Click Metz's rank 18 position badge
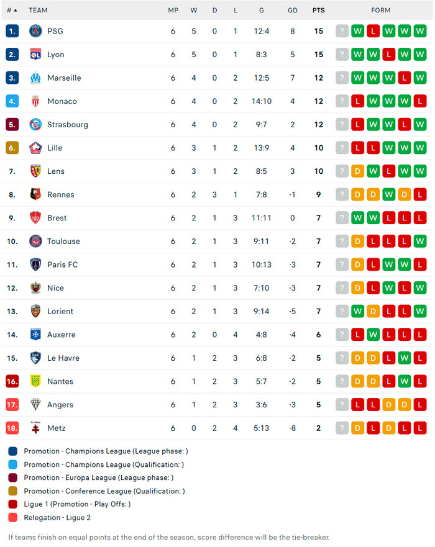This screenshot has height=547, width=435. [x=12, y=428]
